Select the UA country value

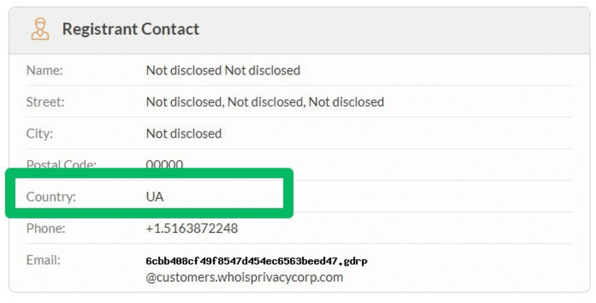click(154, 197)
